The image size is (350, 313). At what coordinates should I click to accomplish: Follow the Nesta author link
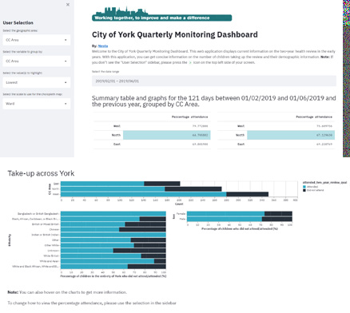coord(103,46)
